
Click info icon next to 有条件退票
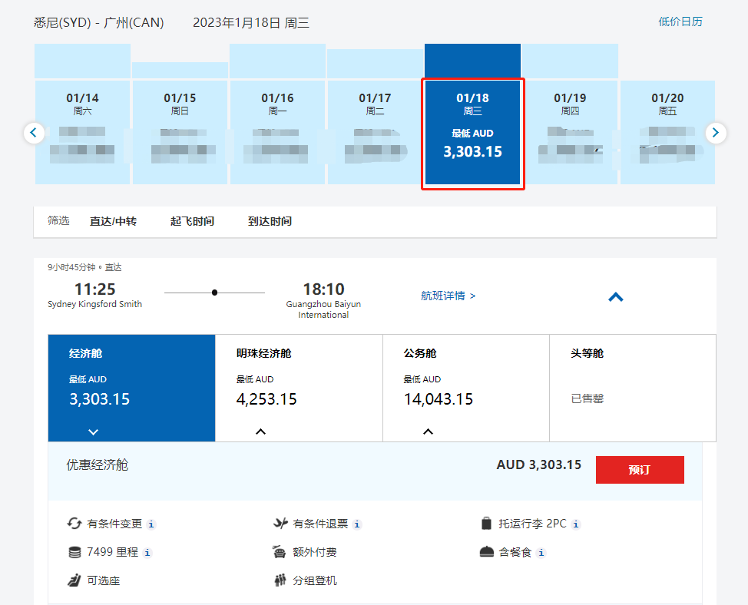pos(357,524)
